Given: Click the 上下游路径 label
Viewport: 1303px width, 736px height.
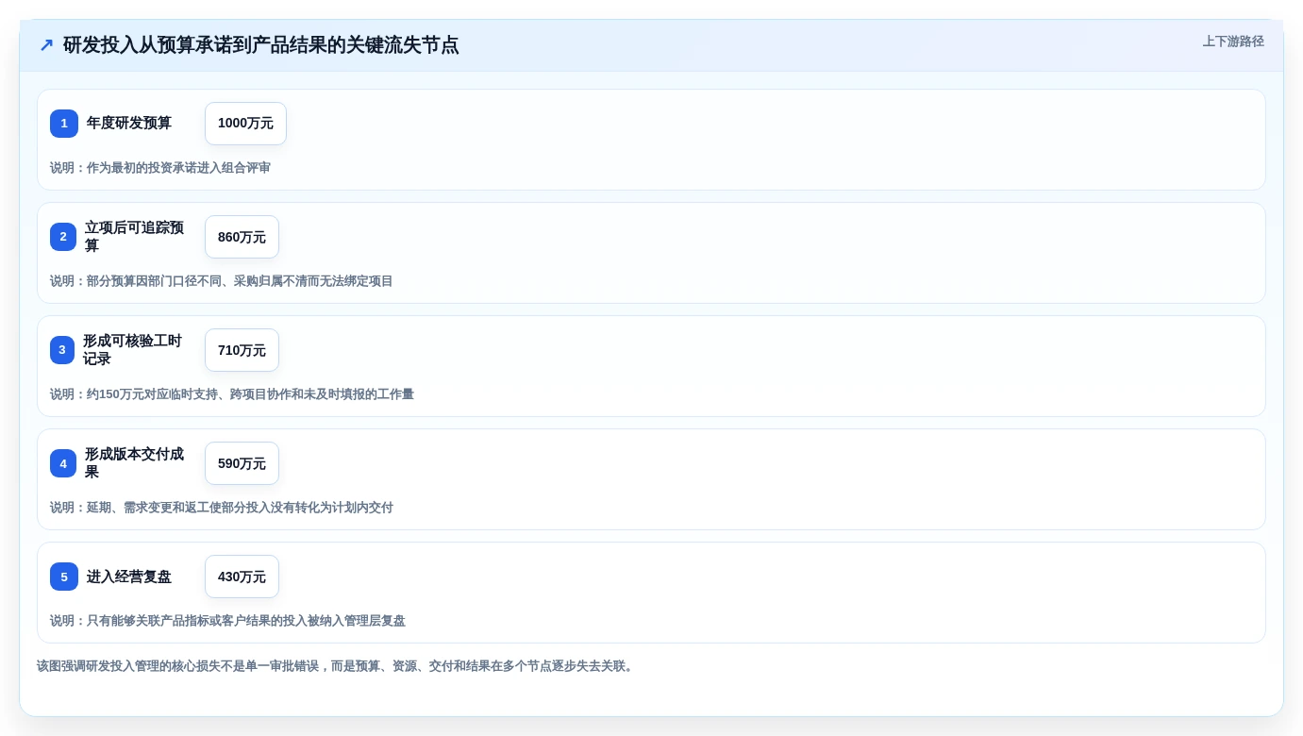Looking at the screenshot, I should tap(1233, 42).
